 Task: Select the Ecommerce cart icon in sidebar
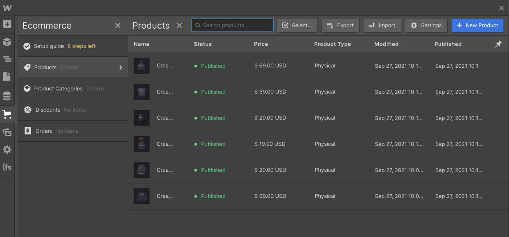click(x=7, y=114)
